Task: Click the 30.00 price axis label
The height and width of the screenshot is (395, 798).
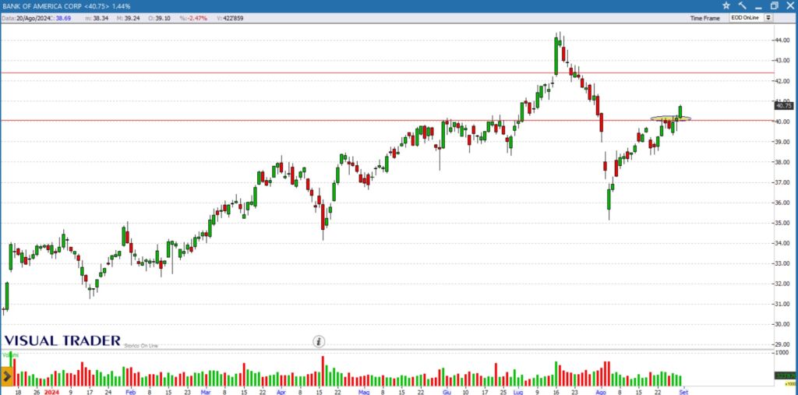Action: click(x=784, y=324)
